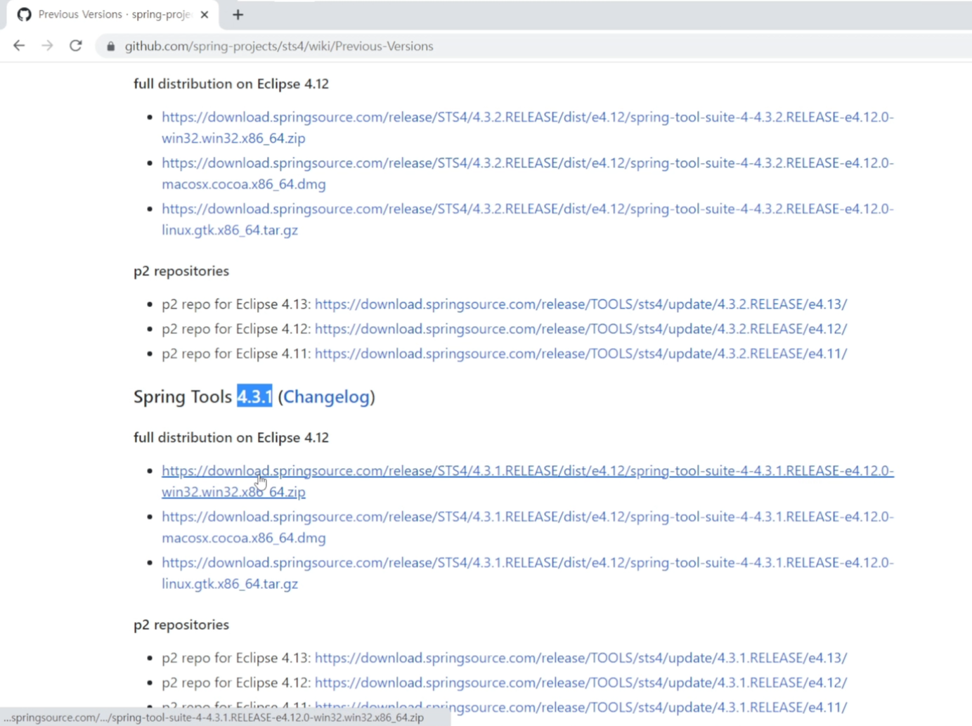Image resolution: width=972 pixels, height=726 pixels.
Task: Open 4.3.2 p2 repo for Eclipse 4.11
Action: click(x=581, y=354)
